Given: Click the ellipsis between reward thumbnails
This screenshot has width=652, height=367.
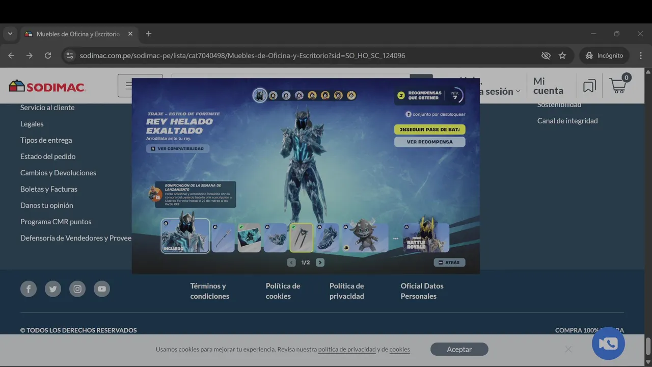Looking at the screenshot, I should click(x=395, y=239).
